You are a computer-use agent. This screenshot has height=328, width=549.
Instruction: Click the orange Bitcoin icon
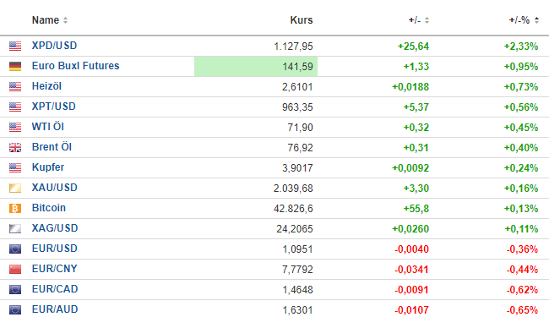(x=15, y=209)
